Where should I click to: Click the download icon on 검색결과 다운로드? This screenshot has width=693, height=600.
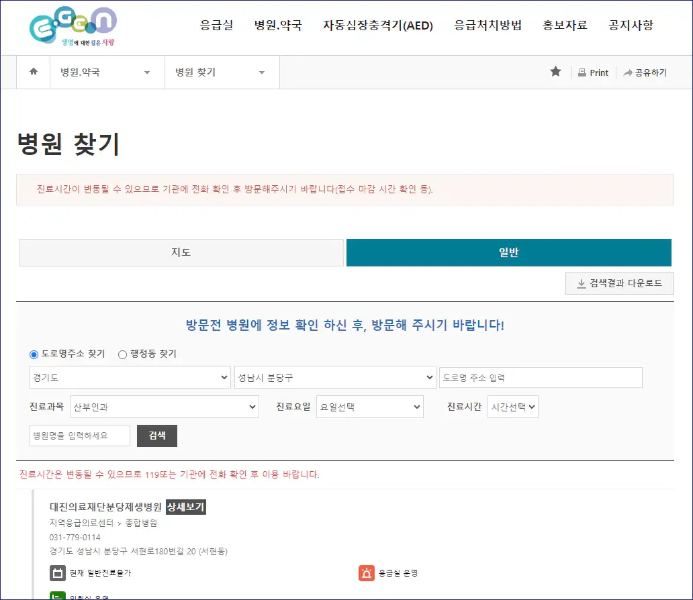[x=580, y=283]
